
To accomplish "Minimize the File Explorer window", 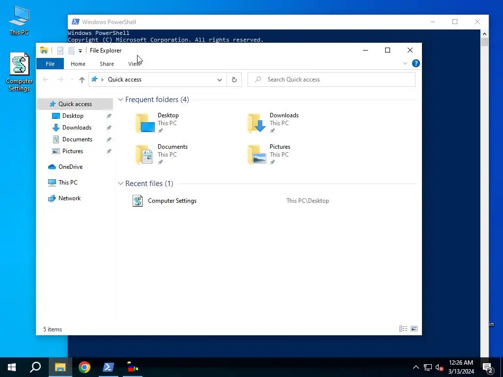I will point(365,51).
